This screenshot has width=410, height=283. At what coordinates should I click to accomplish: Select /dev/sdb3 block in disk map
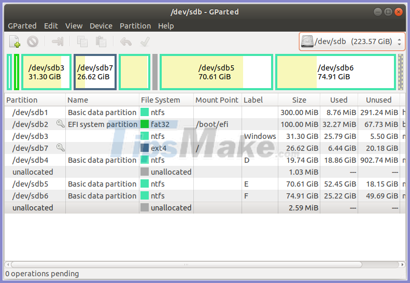(46, 72)
